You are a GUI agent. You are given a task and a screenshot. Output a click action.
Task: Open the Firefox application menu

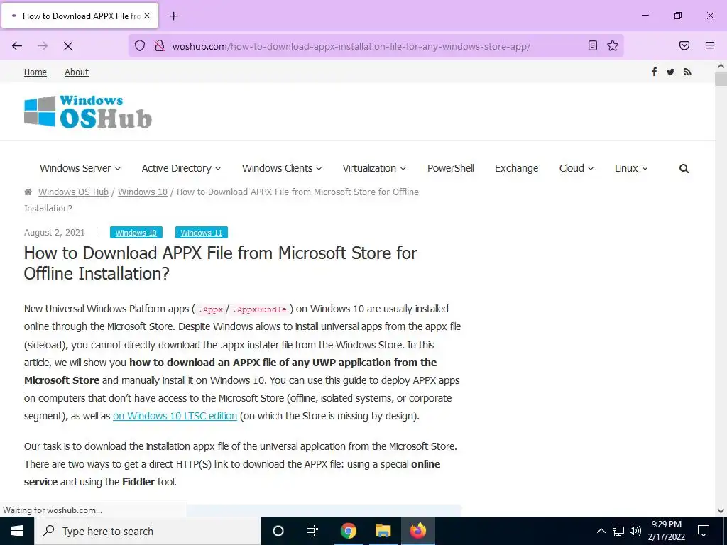710,45
